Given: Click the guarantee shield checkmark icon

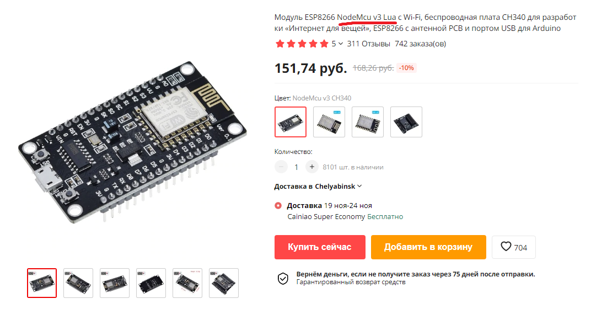Looking at the screenshot, I should click(283, 279).
